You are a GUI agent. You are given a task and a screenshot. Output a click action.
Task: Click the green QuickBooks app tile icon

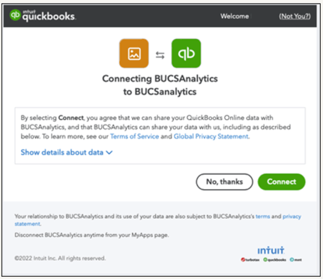186,53
